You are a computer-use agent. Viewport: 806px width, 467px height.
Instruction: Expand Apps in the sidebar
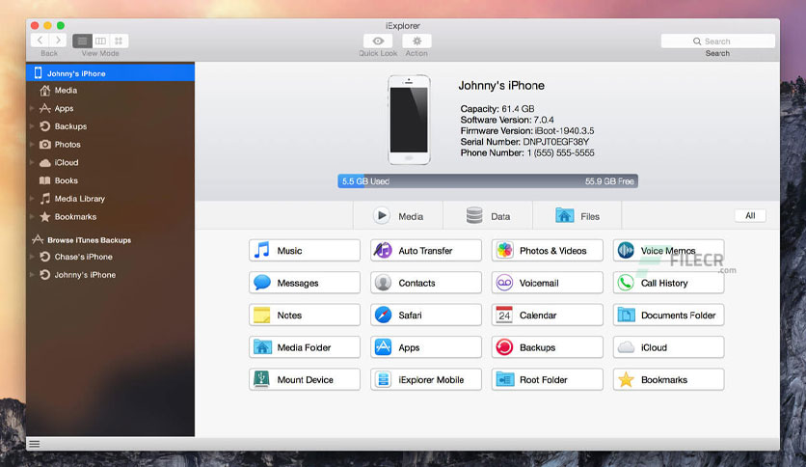(x=32, y=108)
